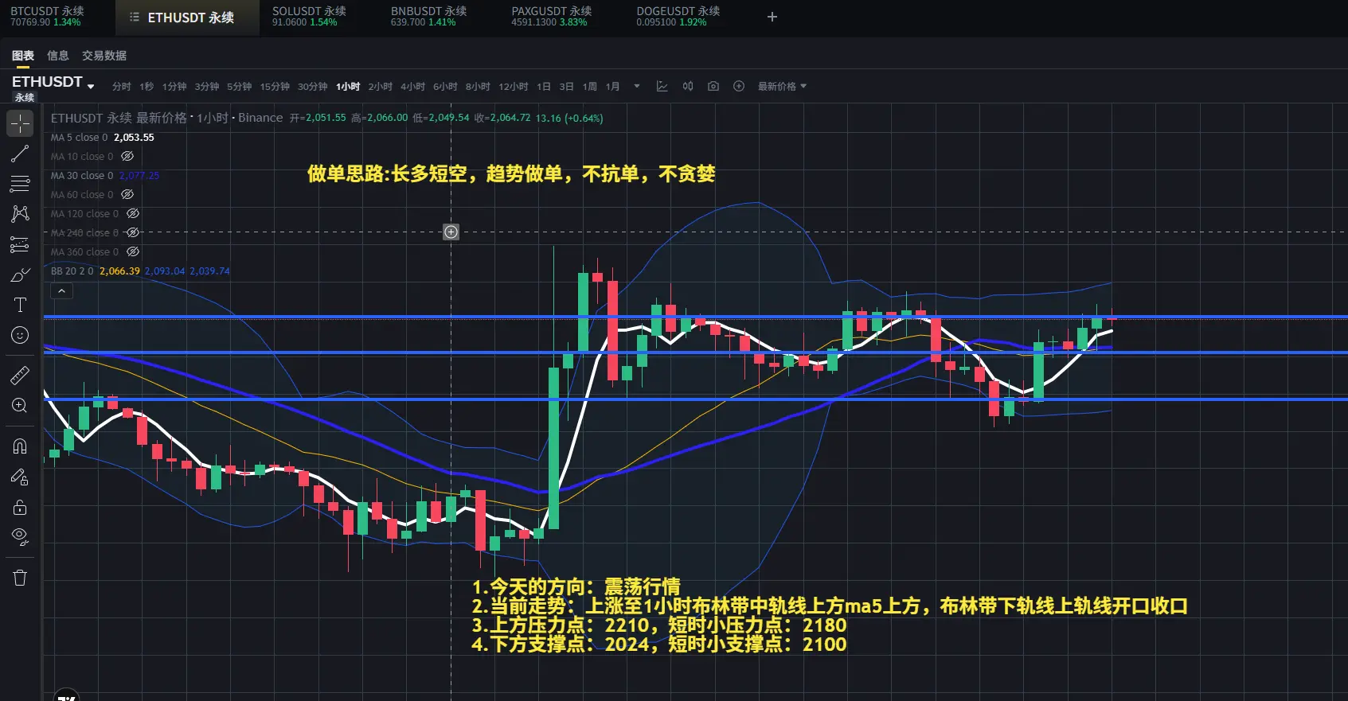Open the candlestick chart style selector
The width and height of the screenshot is (1348, 701).
(x=688, y=86)
